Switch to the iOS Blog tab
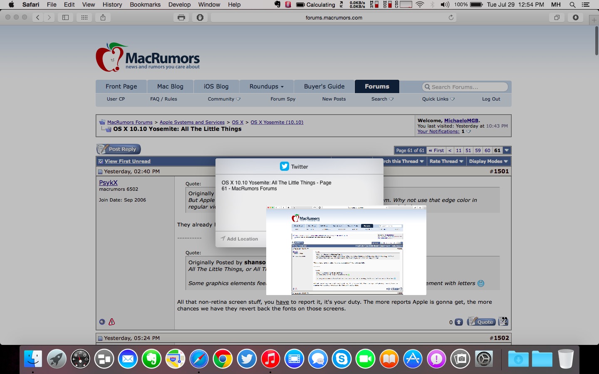Image resolution: width=599 pixels, height=374 pixels. pyautogui.click(x=216, y=86)
